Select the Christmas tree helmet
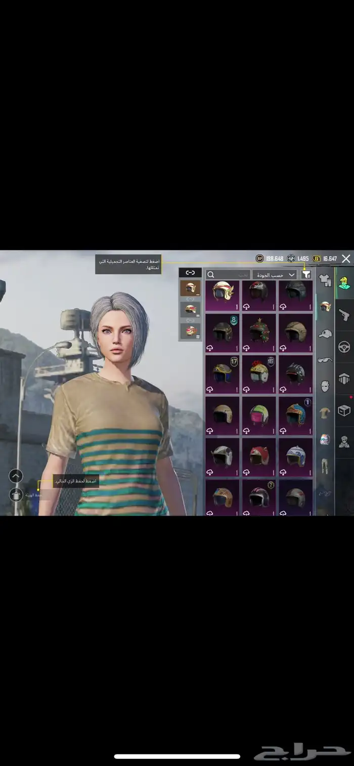This screenshot has height=766, width=354. (259, 333)
